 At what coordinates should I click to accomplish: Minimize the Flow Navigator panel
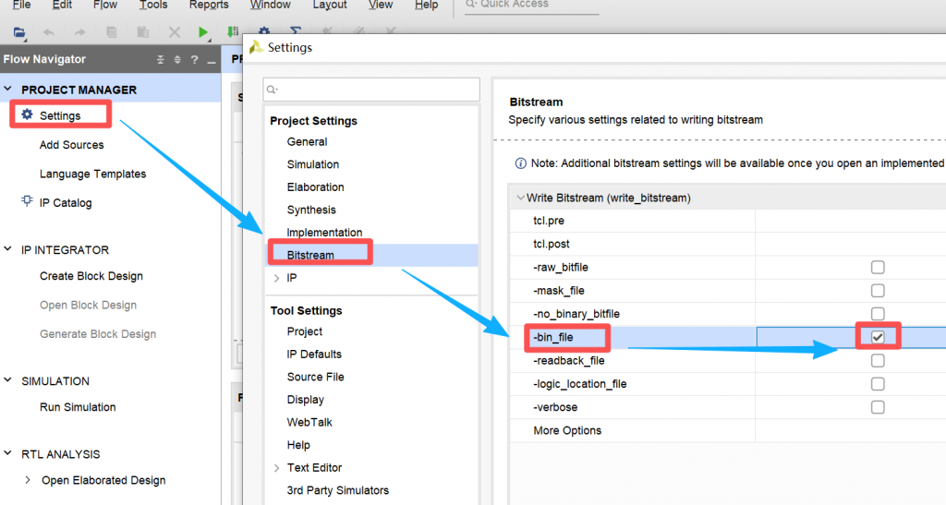211,60
